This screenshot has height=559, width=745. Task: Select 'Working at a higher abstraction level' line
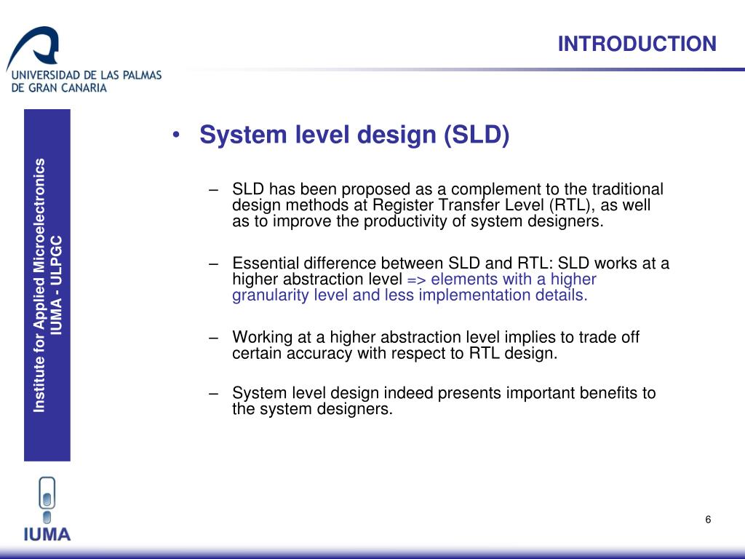click(436, 337)
